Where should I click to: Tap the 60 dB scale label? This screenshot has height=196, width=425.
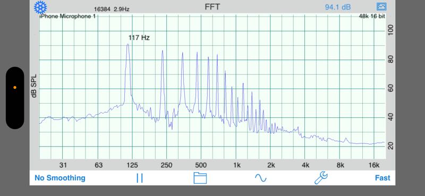[390, 89]
